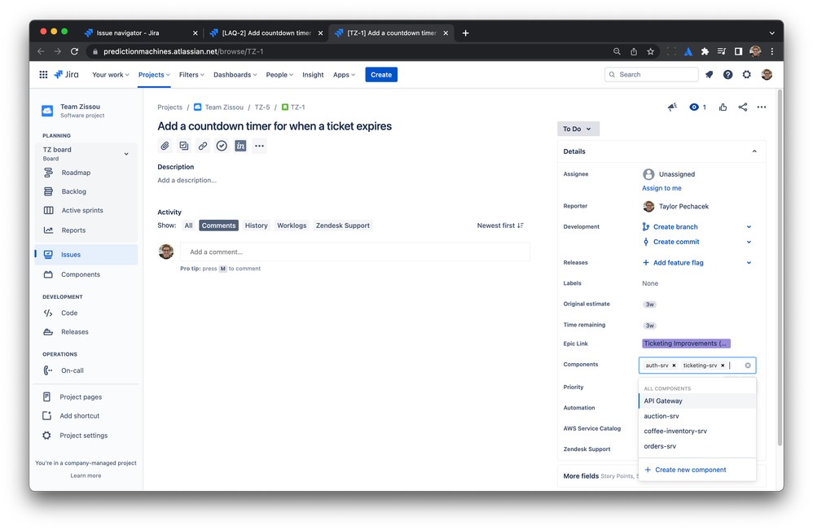This screenshot has width=813, height=530.
Task: Expand the Create commit options chevron
Action: 749,242
